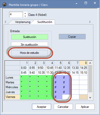This screenshot has width=100, height=115.
Task: Click the Viernes period 6 empty cell
Action: click(66, 97)
